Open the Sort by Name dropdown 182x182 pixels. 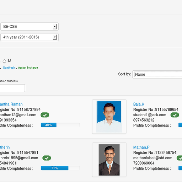[x=157, y=74]
